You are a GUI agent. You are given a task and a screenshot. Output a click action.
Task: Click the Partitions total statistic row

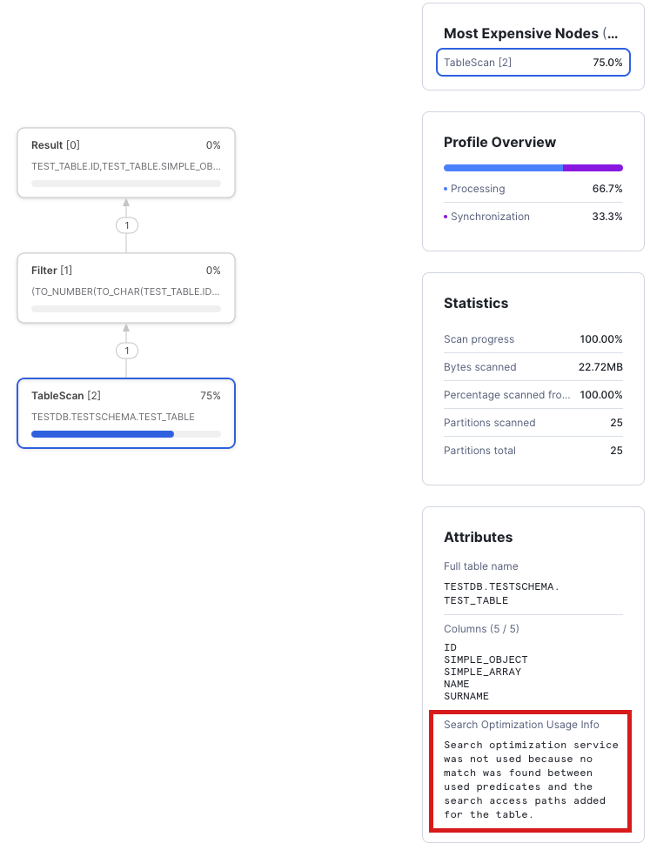(x=533, y=451)
